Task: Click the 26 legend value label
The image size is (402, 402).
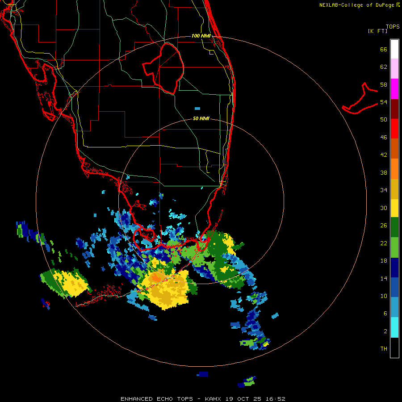Action: coord(384,226)
